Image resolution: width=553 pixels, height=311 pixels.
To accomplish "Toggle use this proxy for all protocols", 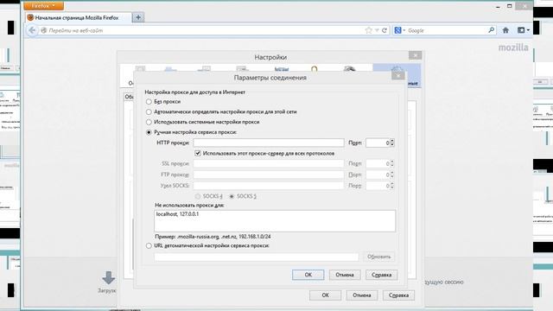I will [198, 154].
